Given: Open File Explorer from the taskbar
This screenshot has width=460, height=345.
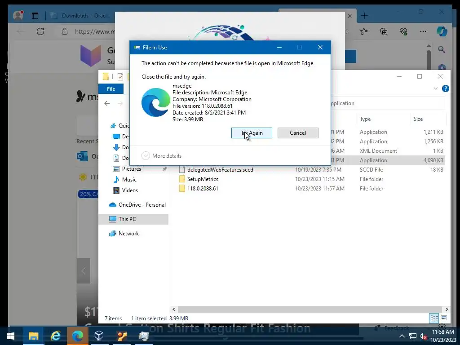Looking at the screenshot, I should click(33, 336).
